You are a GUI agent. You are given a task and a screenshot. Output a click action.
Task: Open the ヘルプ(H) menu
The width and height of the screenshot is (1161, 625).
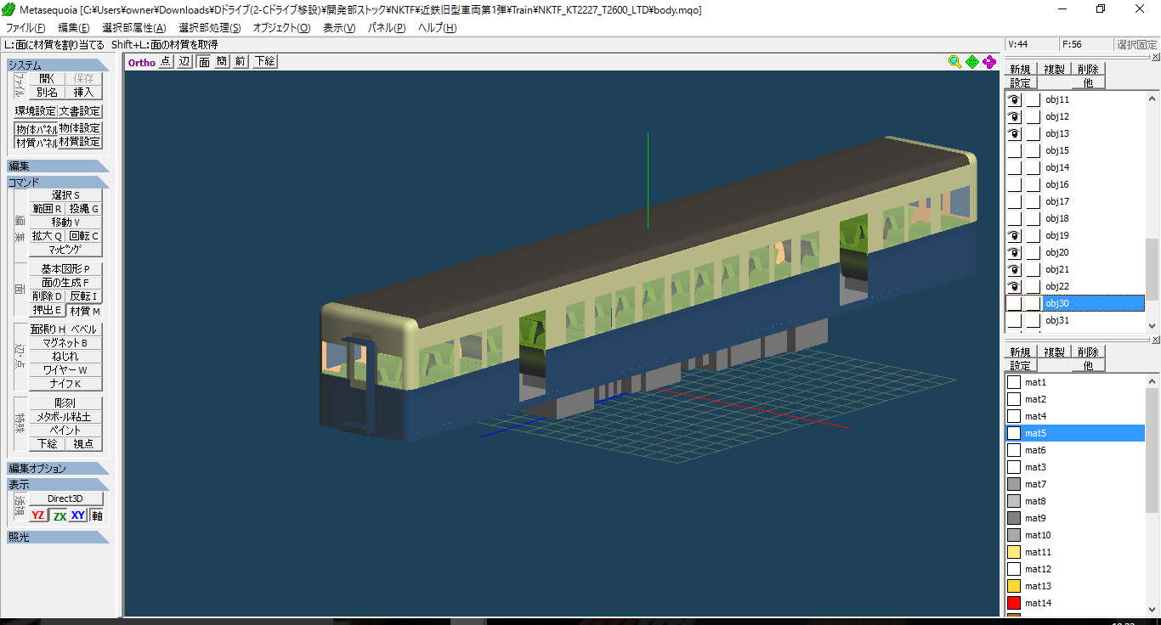point(437,28)
